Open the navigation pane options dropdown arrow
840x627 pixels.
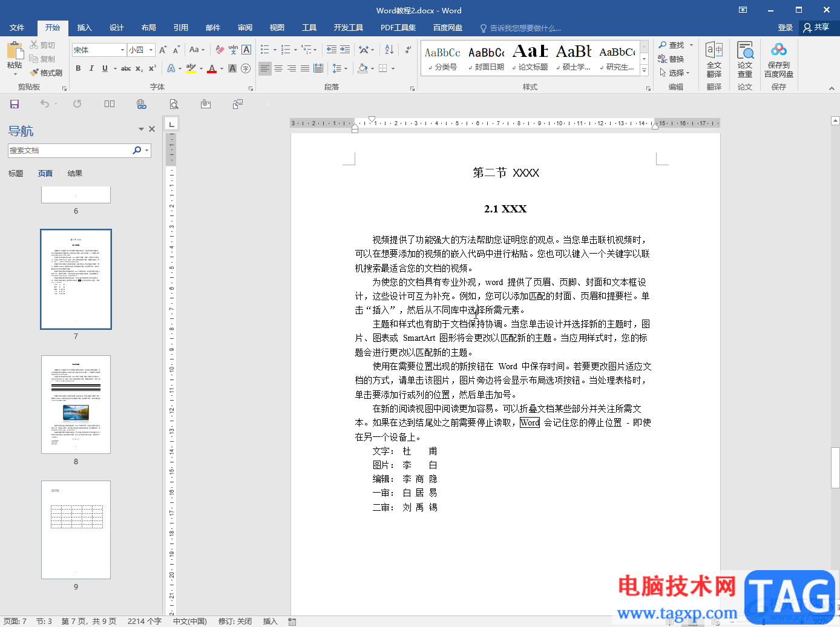[x=141, y=129]
